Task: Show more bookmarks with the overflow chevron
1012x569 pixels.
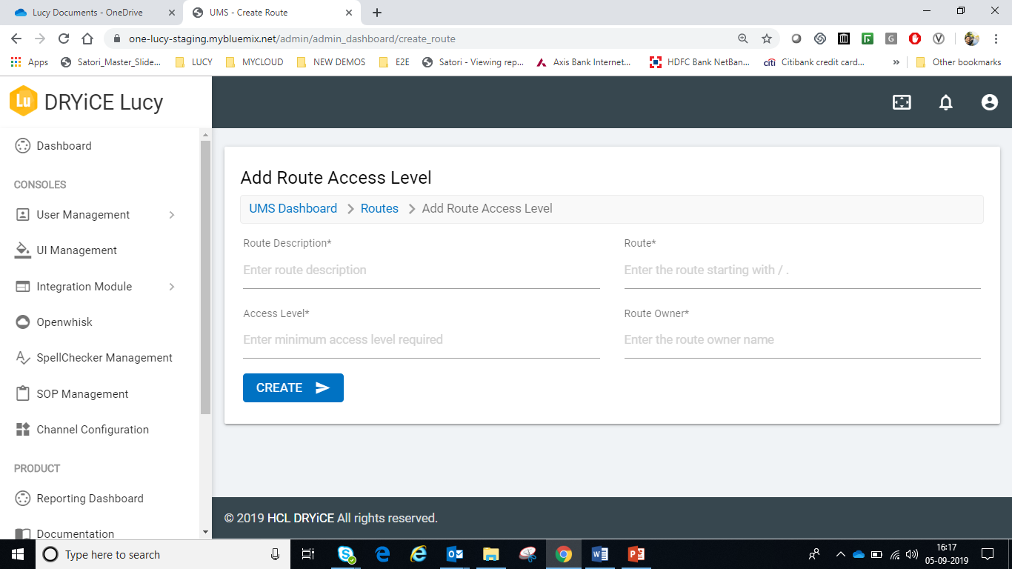Action: (896, 62)
